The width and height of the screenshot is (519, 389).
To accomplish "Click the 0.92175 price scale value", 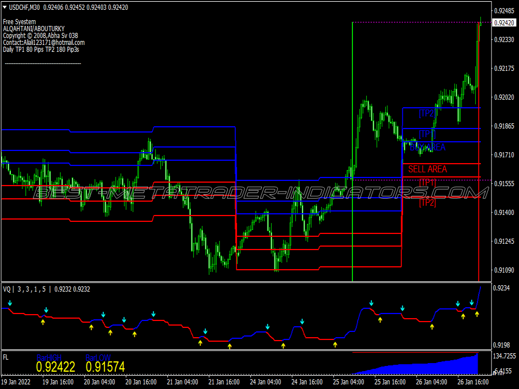I will click(x=504, y=69).
